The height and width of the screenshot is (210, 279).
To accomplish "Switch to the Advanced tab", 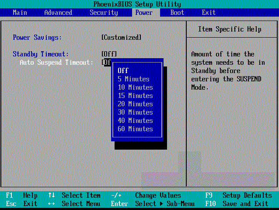I will 58,13.
